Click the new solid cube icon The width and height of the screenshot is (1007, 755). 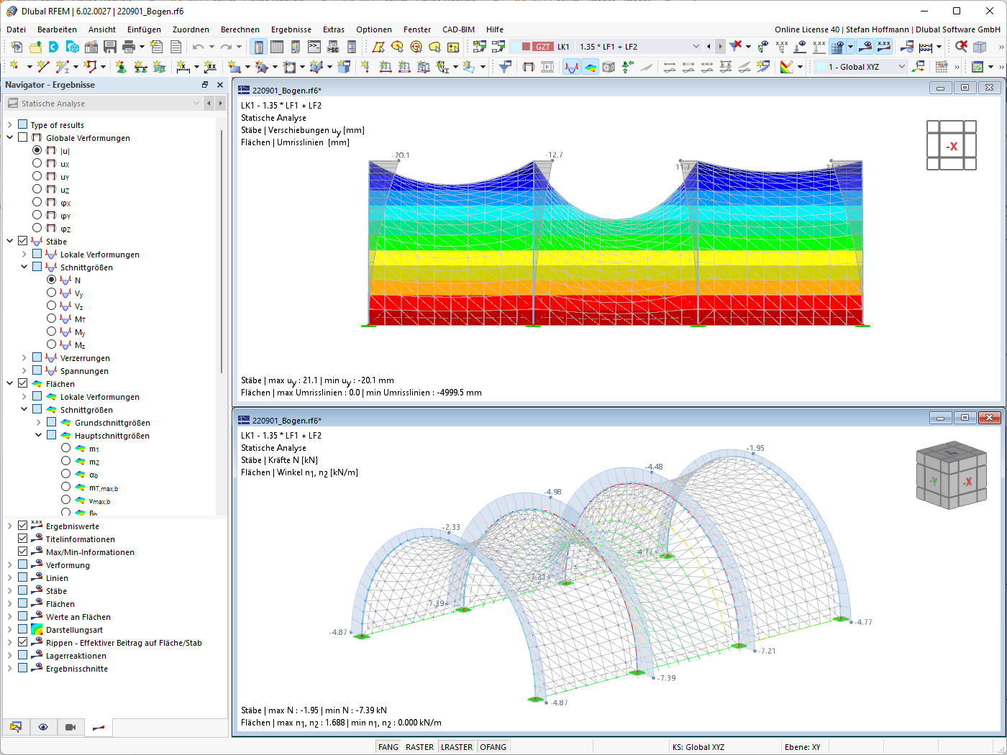(x=344, y=67)
